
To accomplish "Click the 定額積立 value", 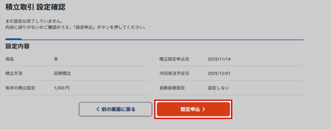I will click(62, 73).
